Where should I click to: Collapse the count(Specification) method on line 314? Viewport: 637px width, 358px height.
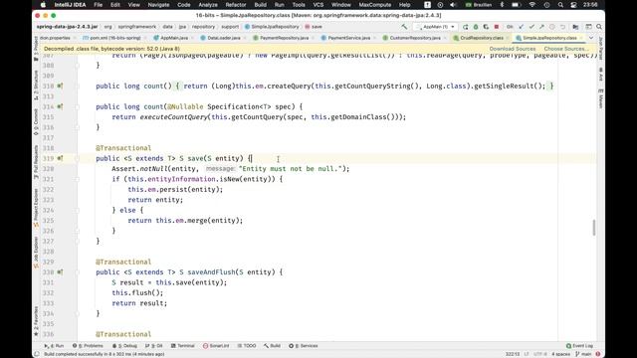point(78,106)
